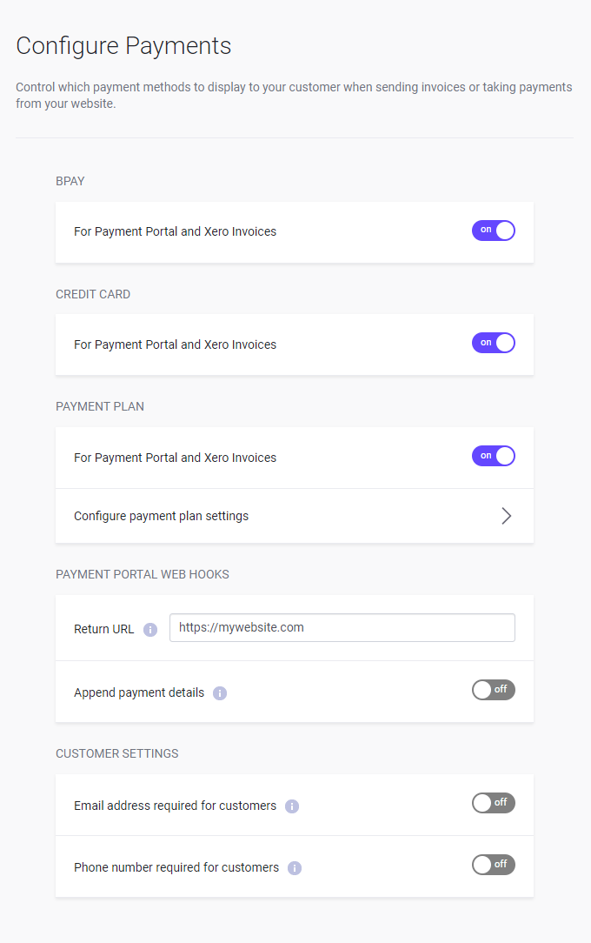Viewport: 591px width, 943px height.
Task: Click the CREDIT CARD section heading
Action: [x=93, y=294]
